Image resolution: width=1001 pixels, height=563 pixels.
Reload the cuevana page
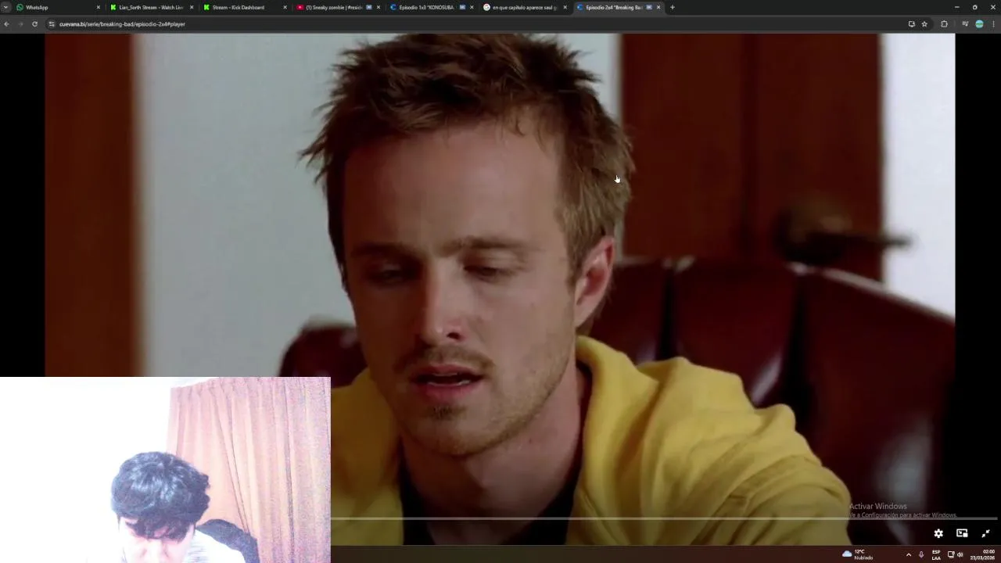pos(34,24)
